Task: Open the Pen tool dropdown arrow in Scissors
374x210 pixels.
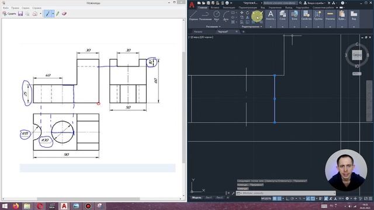Action: pyautogui.click(x=53, y=13)
